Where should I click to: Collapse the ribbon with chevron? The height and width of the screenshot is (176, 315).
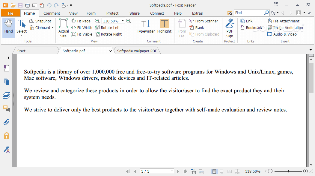click(x=310, y=13)
